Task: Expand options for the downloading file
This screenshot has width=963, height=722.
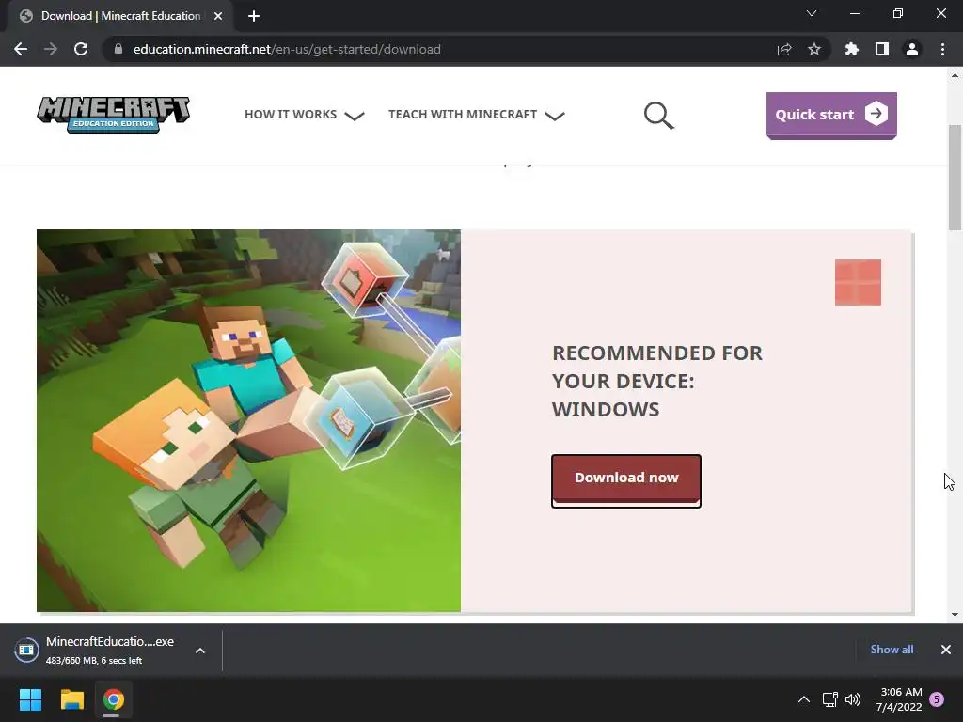Action: click(200, 651)
